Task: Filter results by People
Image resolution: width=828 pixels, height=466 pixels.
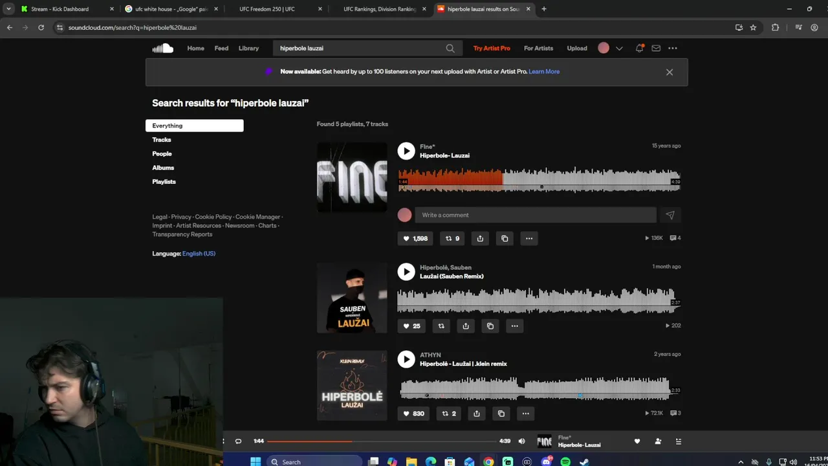Action: click(x=162, y=154)
